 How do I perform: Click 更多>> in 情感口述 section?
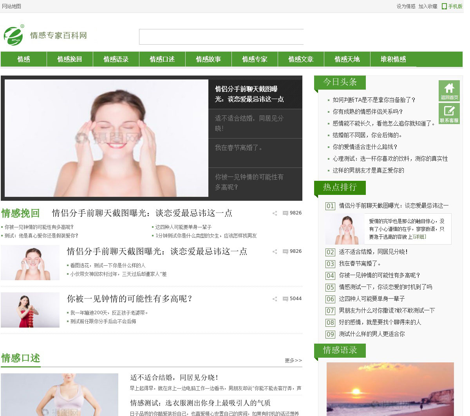(293, 360)
